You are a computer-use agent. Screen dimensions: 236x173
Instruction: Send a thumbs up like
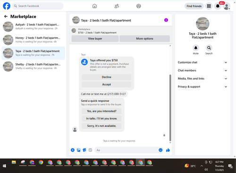click(168, 150)
